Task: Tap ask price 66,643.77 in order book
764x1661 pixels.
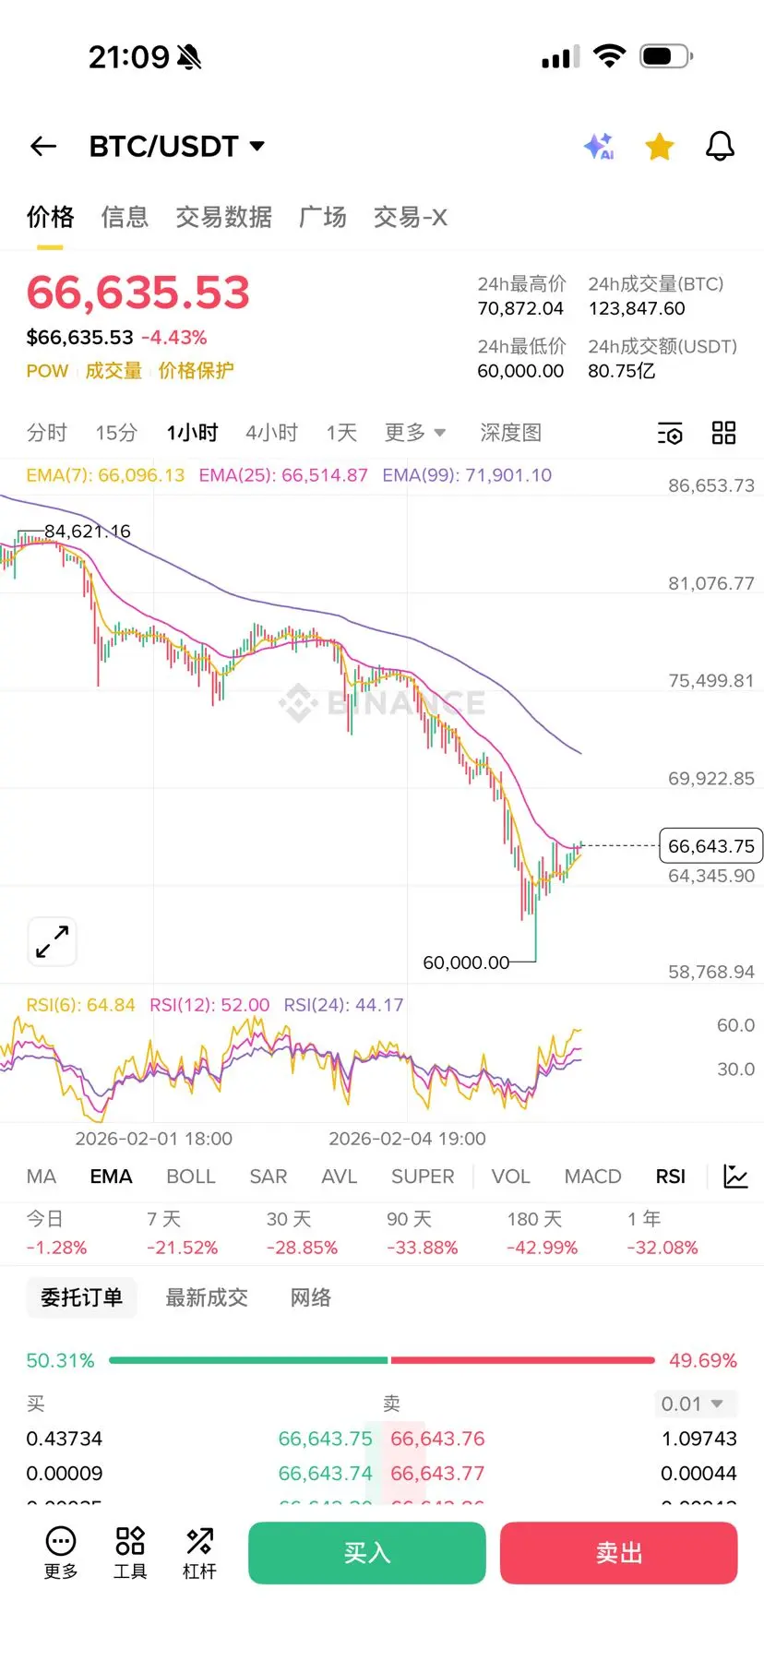Action: coord(437,1474)
